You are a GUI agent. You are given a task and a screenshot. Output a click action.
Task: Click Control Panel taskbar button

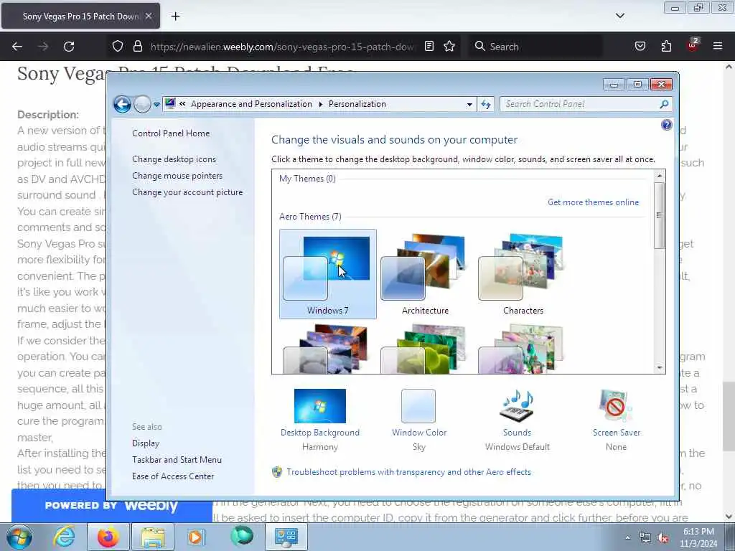286,537
